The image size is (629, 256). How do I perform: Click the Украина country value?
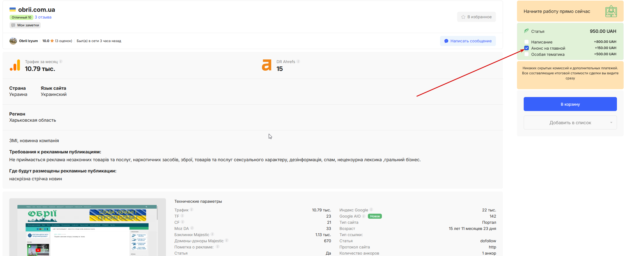18,94
